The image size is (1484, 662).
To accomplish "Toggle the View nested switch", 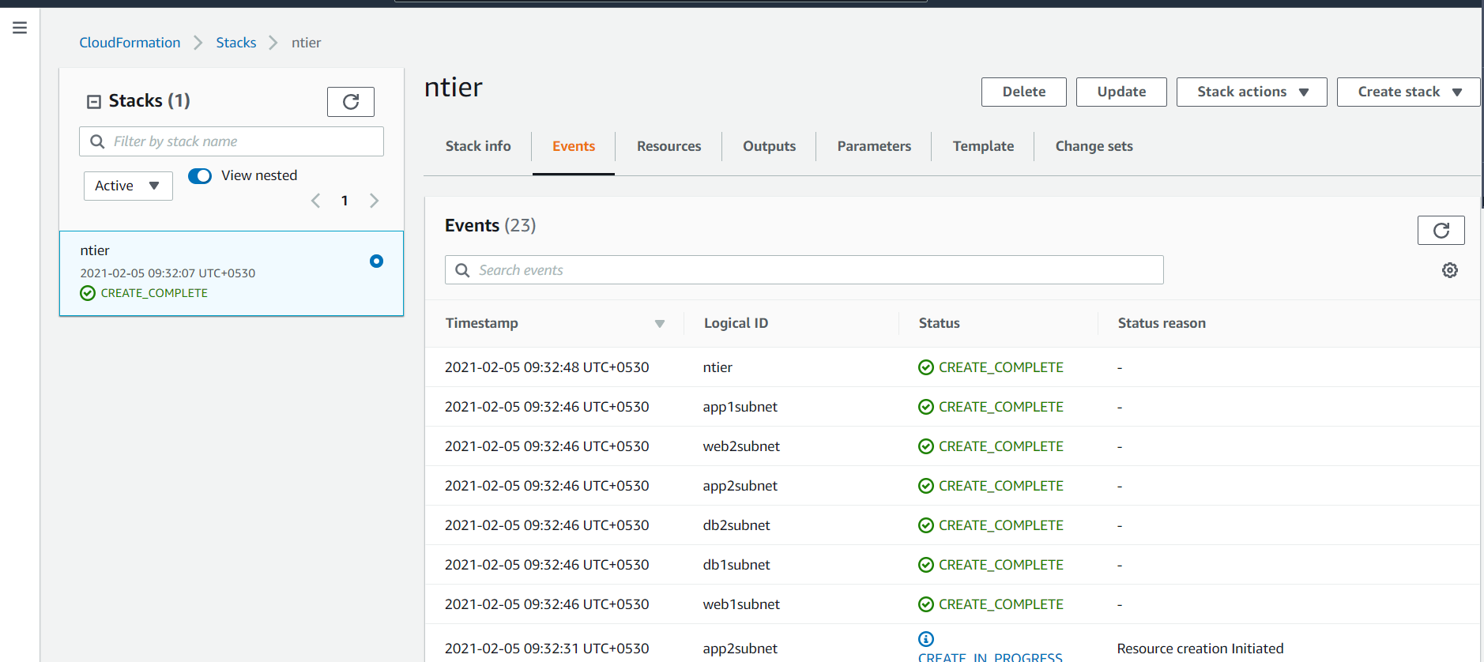I will [x=200, y=175].
